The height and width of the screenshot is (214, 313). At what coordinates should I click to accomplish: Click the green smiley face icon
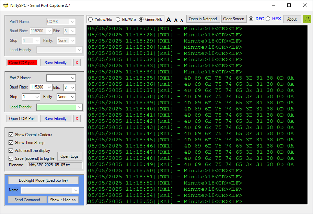point(307,19)
